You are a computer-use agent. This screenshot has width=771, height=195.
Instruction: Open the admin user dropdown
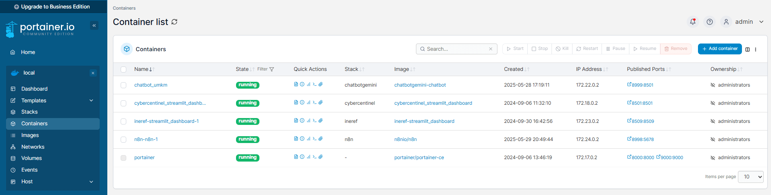coord(744,22)
